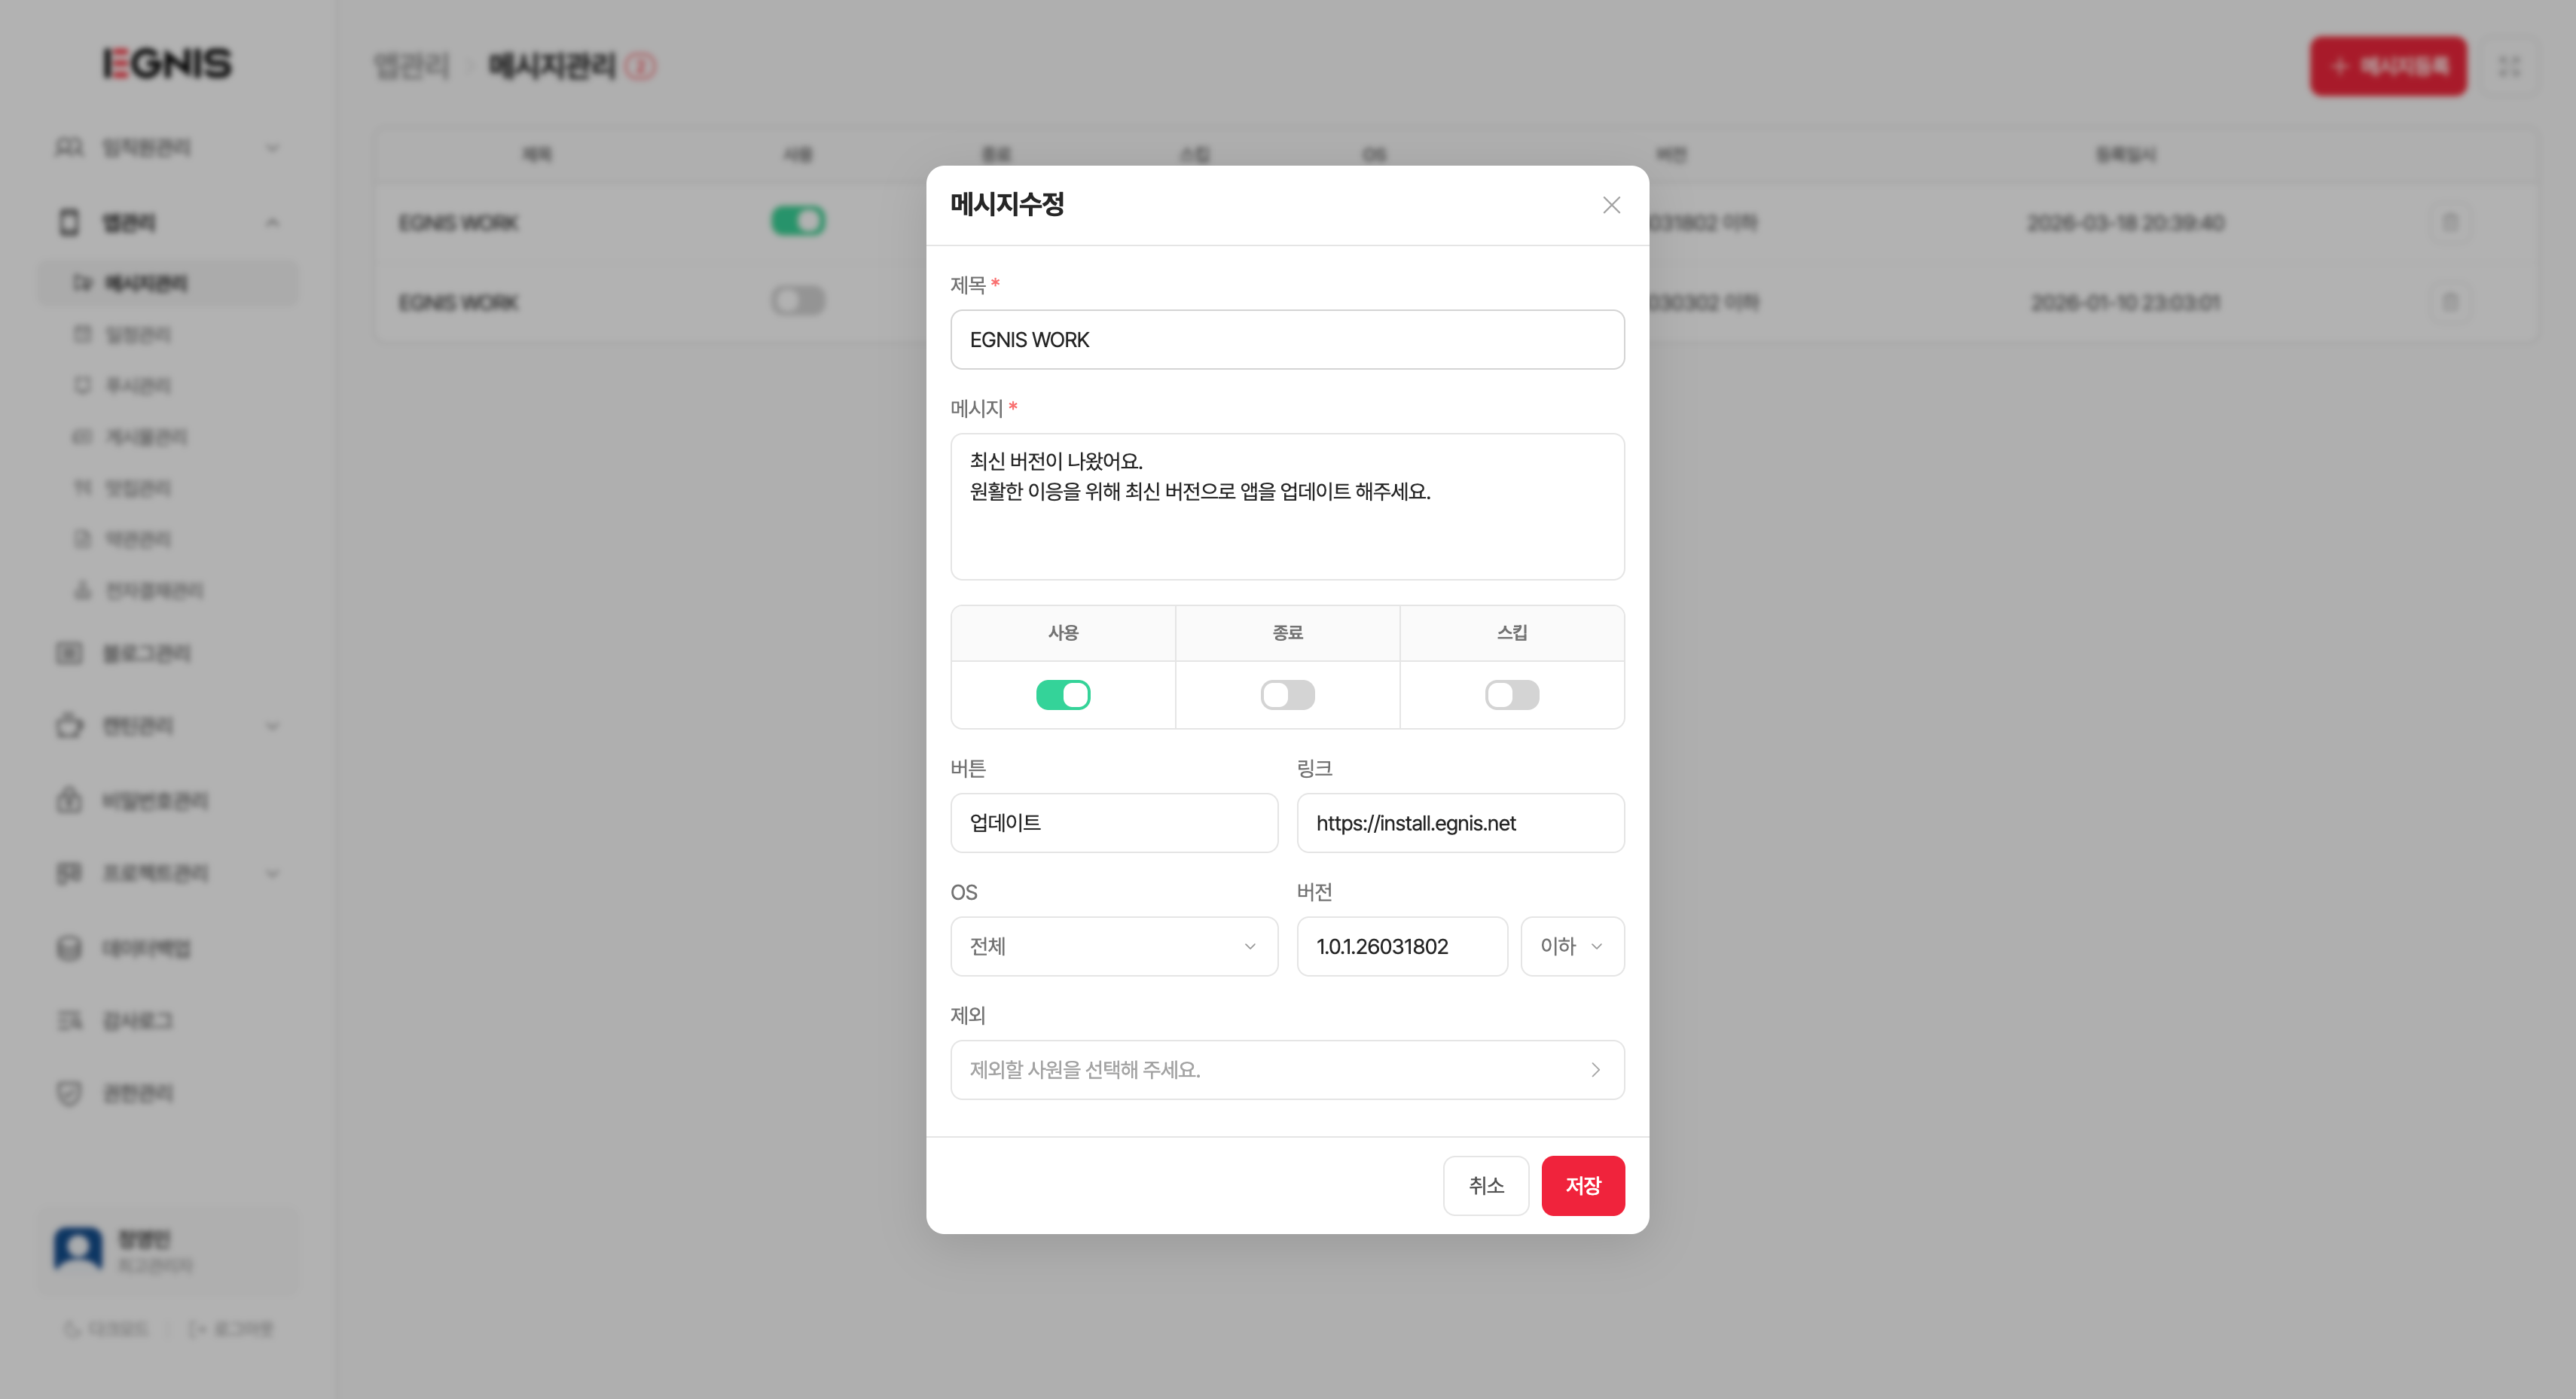Expand the chevron next to coffee cup menu
Viewport: 2576px width, 1399px height.
coord(272,726)
